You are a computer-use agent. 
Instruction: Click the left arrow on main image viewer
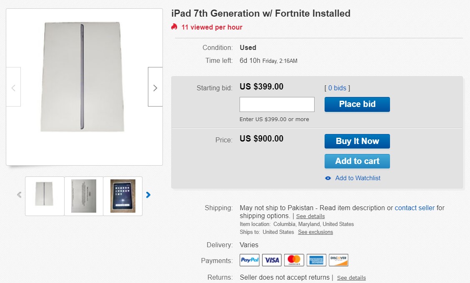tap(13, 87)
